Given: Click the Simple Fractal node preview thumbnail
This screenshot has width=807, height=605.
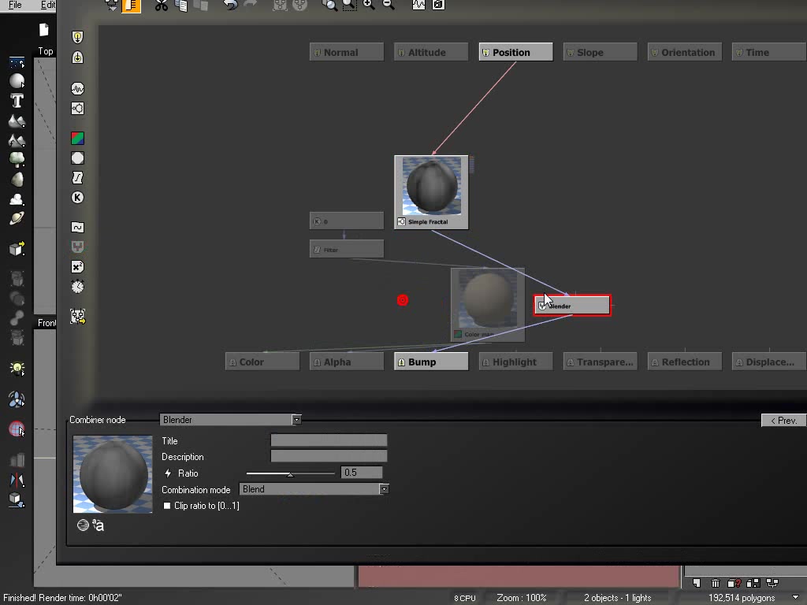Looking at the screenshot, I should click(x=430, y=187).
